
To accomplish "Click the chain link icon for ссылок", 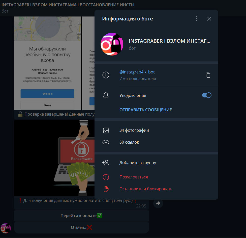I will (106, 142).
